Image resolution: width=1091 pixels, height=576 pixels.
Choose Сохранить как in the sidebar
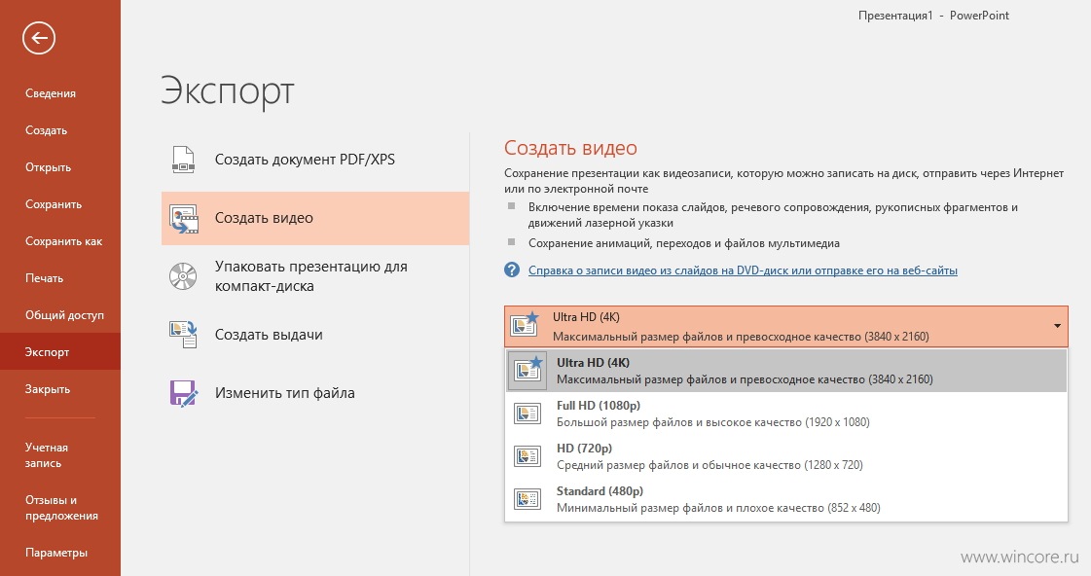(x=63, y=240)
